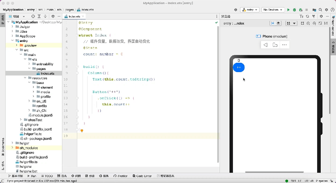Open the No Devices dropdown
This screenshot has width=336, height=183.
pos(273,10)
